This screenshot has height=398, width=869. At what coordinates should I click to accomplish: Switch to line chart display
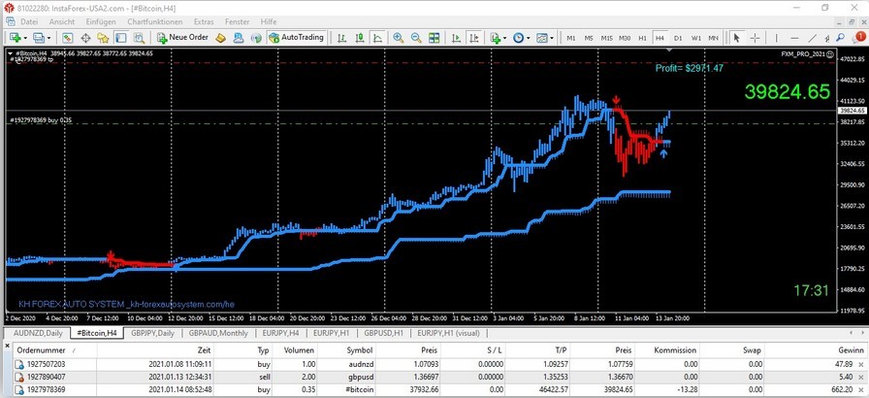click(x=377, y=38)
